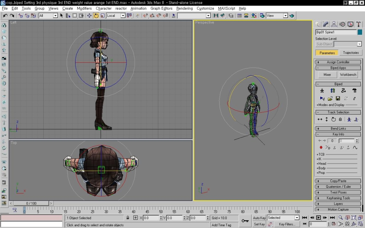Click the Redo arrow in the toolbar

(12, 16)
